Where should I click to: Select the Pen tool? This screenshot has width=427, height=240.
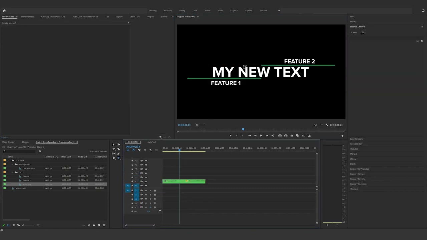tap(118, 154)
